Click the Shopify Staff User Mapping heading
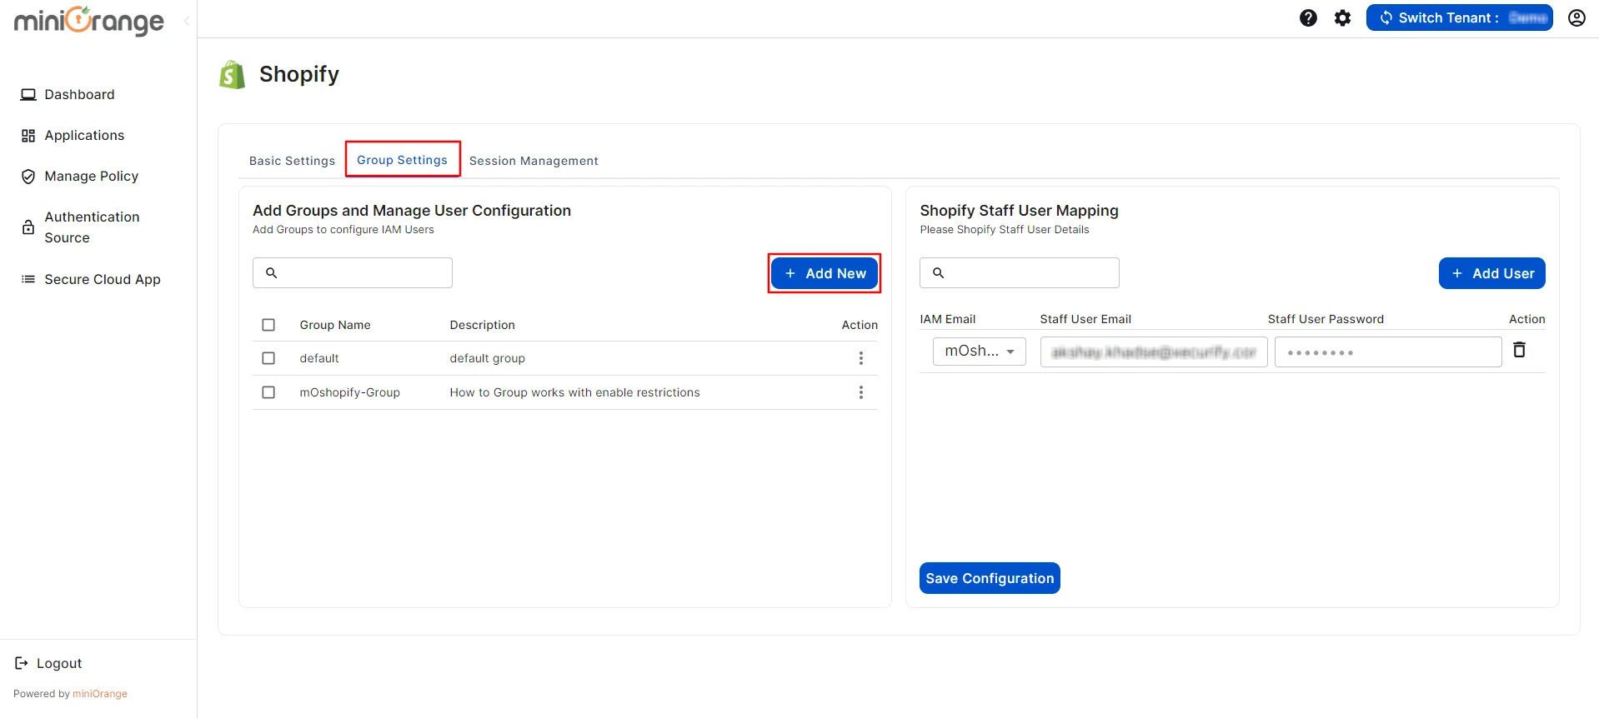This screenshot has width=1599, height=718. (1020, 211)
